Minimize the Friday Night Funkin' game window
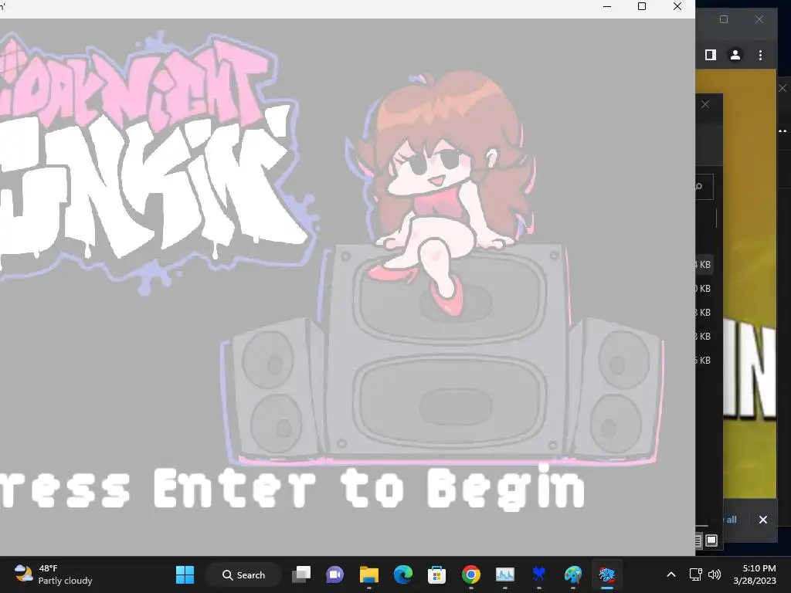This screenshot has height=593, width=791. 607,6
